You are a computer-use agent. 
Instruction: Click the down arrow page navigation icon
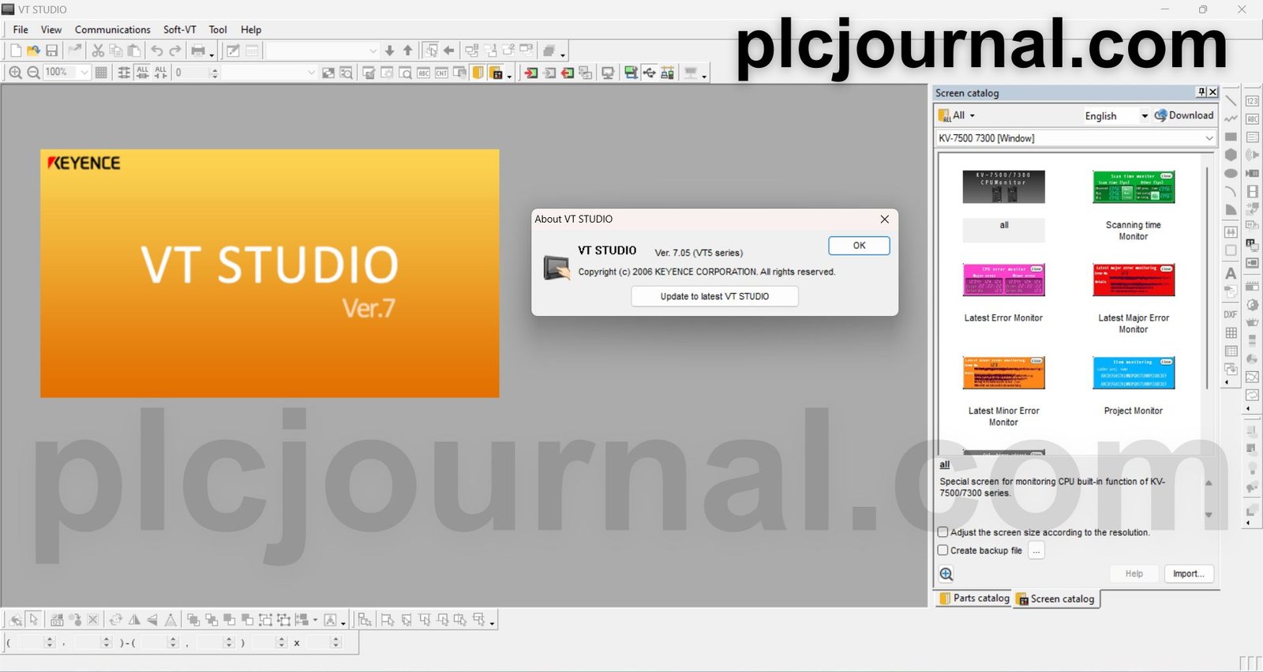[x=389, y=51]
